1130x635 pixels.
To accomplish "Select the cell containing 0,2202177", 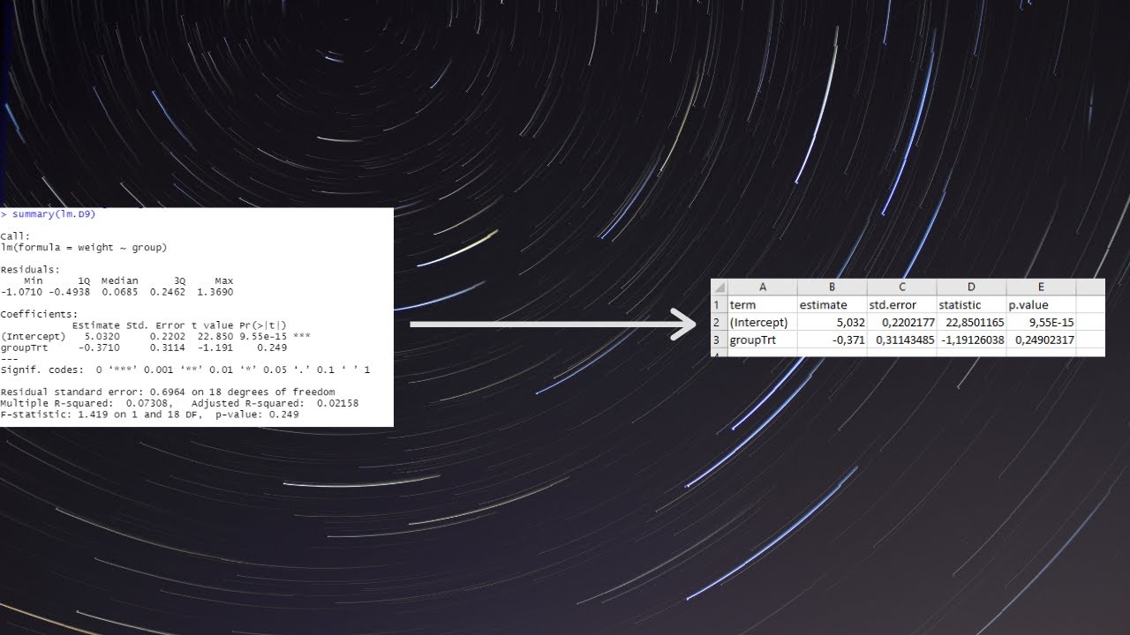I will [x=901, y=322].
